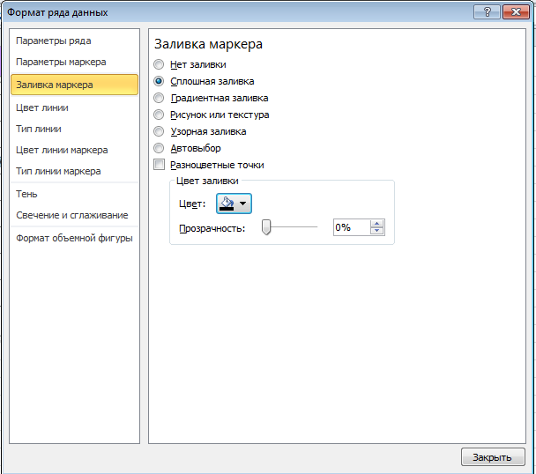Click the paint bucket fill color icon
Screen dimensions: 536x474
(226, 204)
